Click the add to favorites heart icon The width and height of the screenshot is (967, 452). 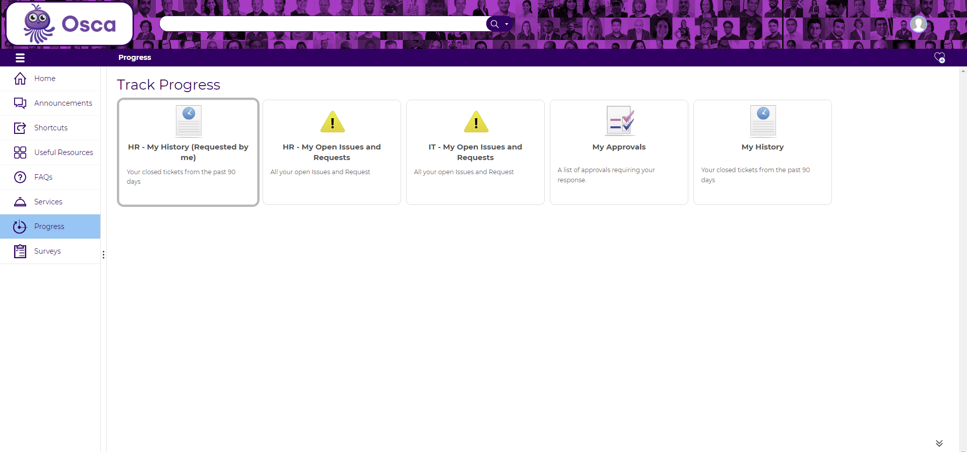[939, 58]
